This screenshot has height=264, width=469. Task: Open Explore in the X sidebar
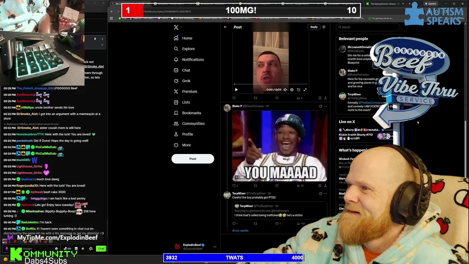(184, 49)
